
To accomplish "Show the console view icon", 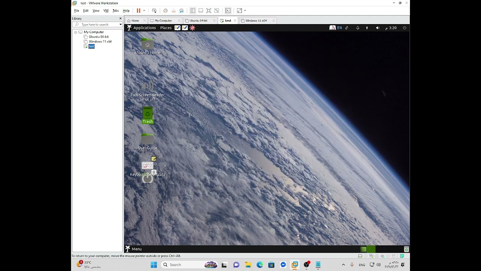I will point(228,11).
